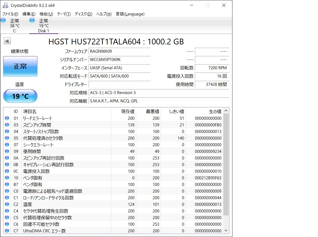Click the しきい値 column header
This screenshot has width=318, height=237.
(173, 111)
